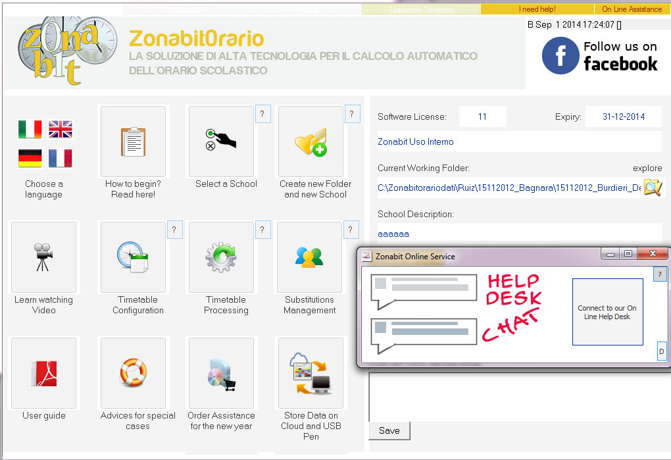Open the Timetable Processing gear icon
Image resolution: width=671 pixels, height=460 pixels.
pyautogui.click(x=221, y=257)
